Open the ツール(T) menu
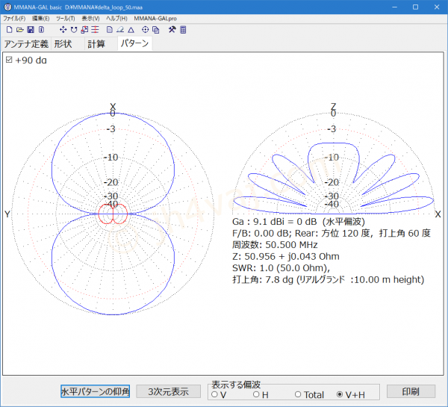 point(66,18)
